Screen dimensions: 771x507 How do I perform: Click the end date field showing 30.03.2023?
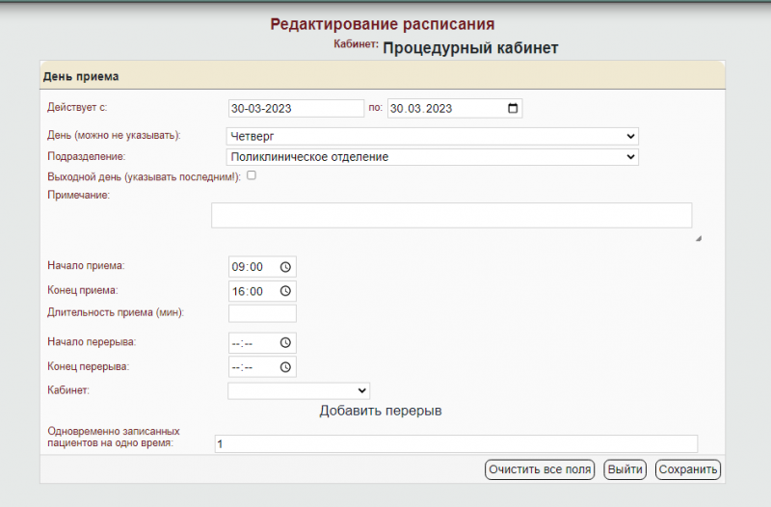[x=443, y=108]
